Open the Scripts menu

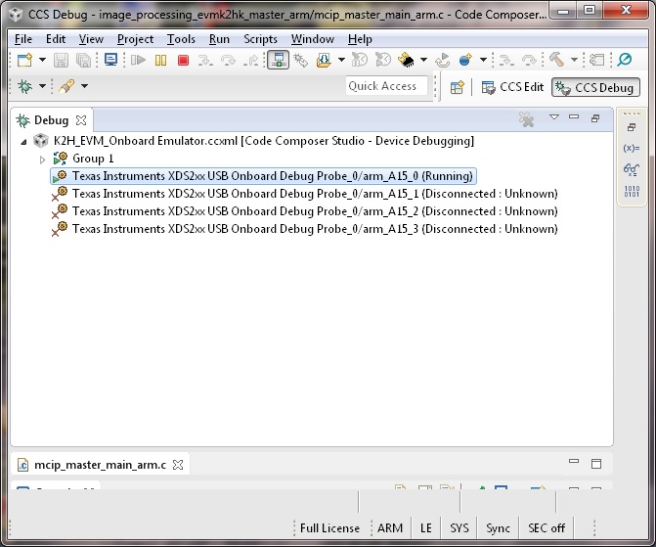click(260, 39)
